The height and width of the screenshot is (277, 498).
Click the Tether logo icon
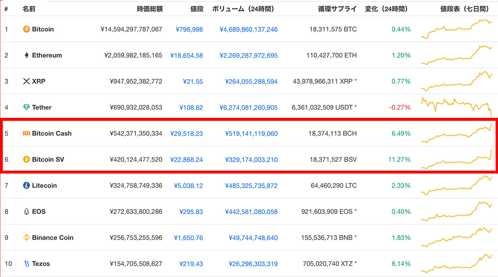coord(26,107)
